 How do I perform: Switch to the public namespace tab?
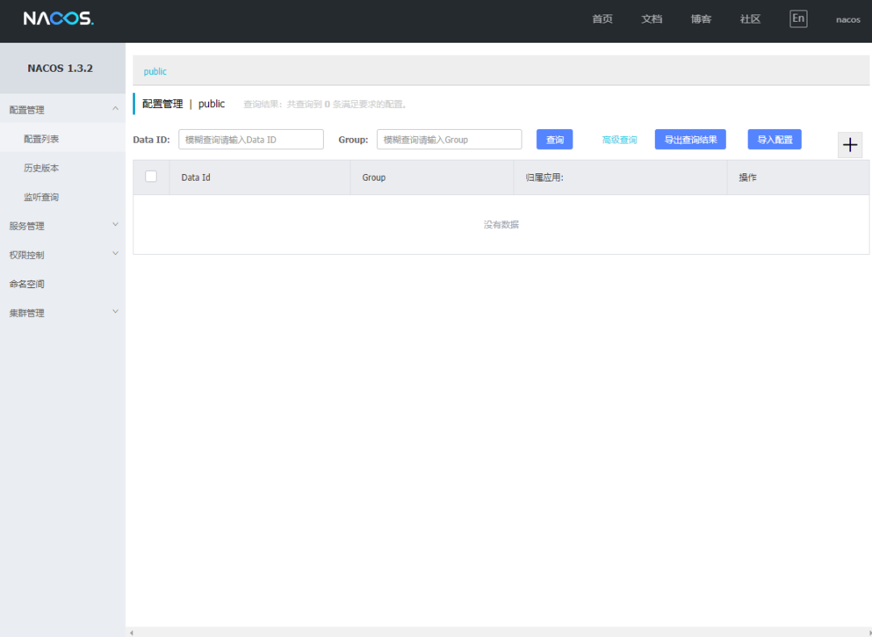(154, 71)
